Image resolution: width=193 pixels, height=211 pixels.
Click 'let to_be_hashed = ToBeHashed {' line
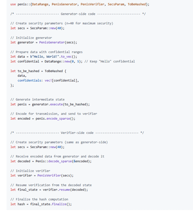(x=38, y=71)
